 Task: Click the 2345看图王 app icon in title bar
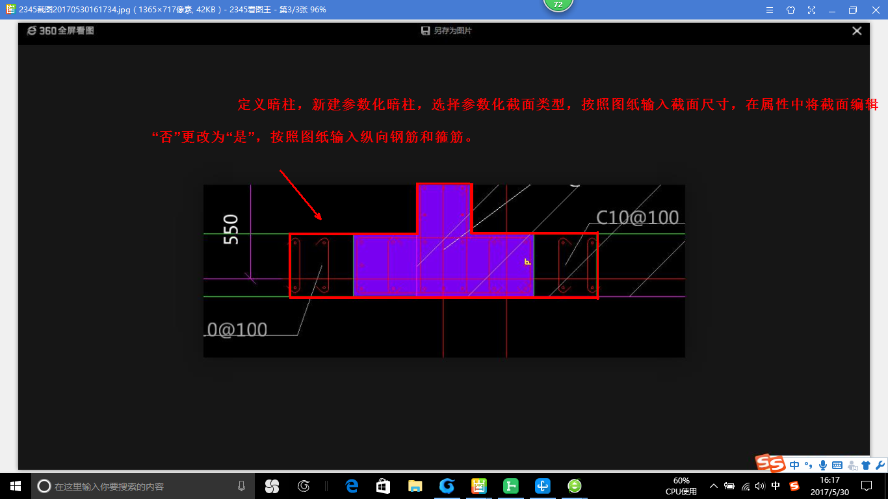10,9
